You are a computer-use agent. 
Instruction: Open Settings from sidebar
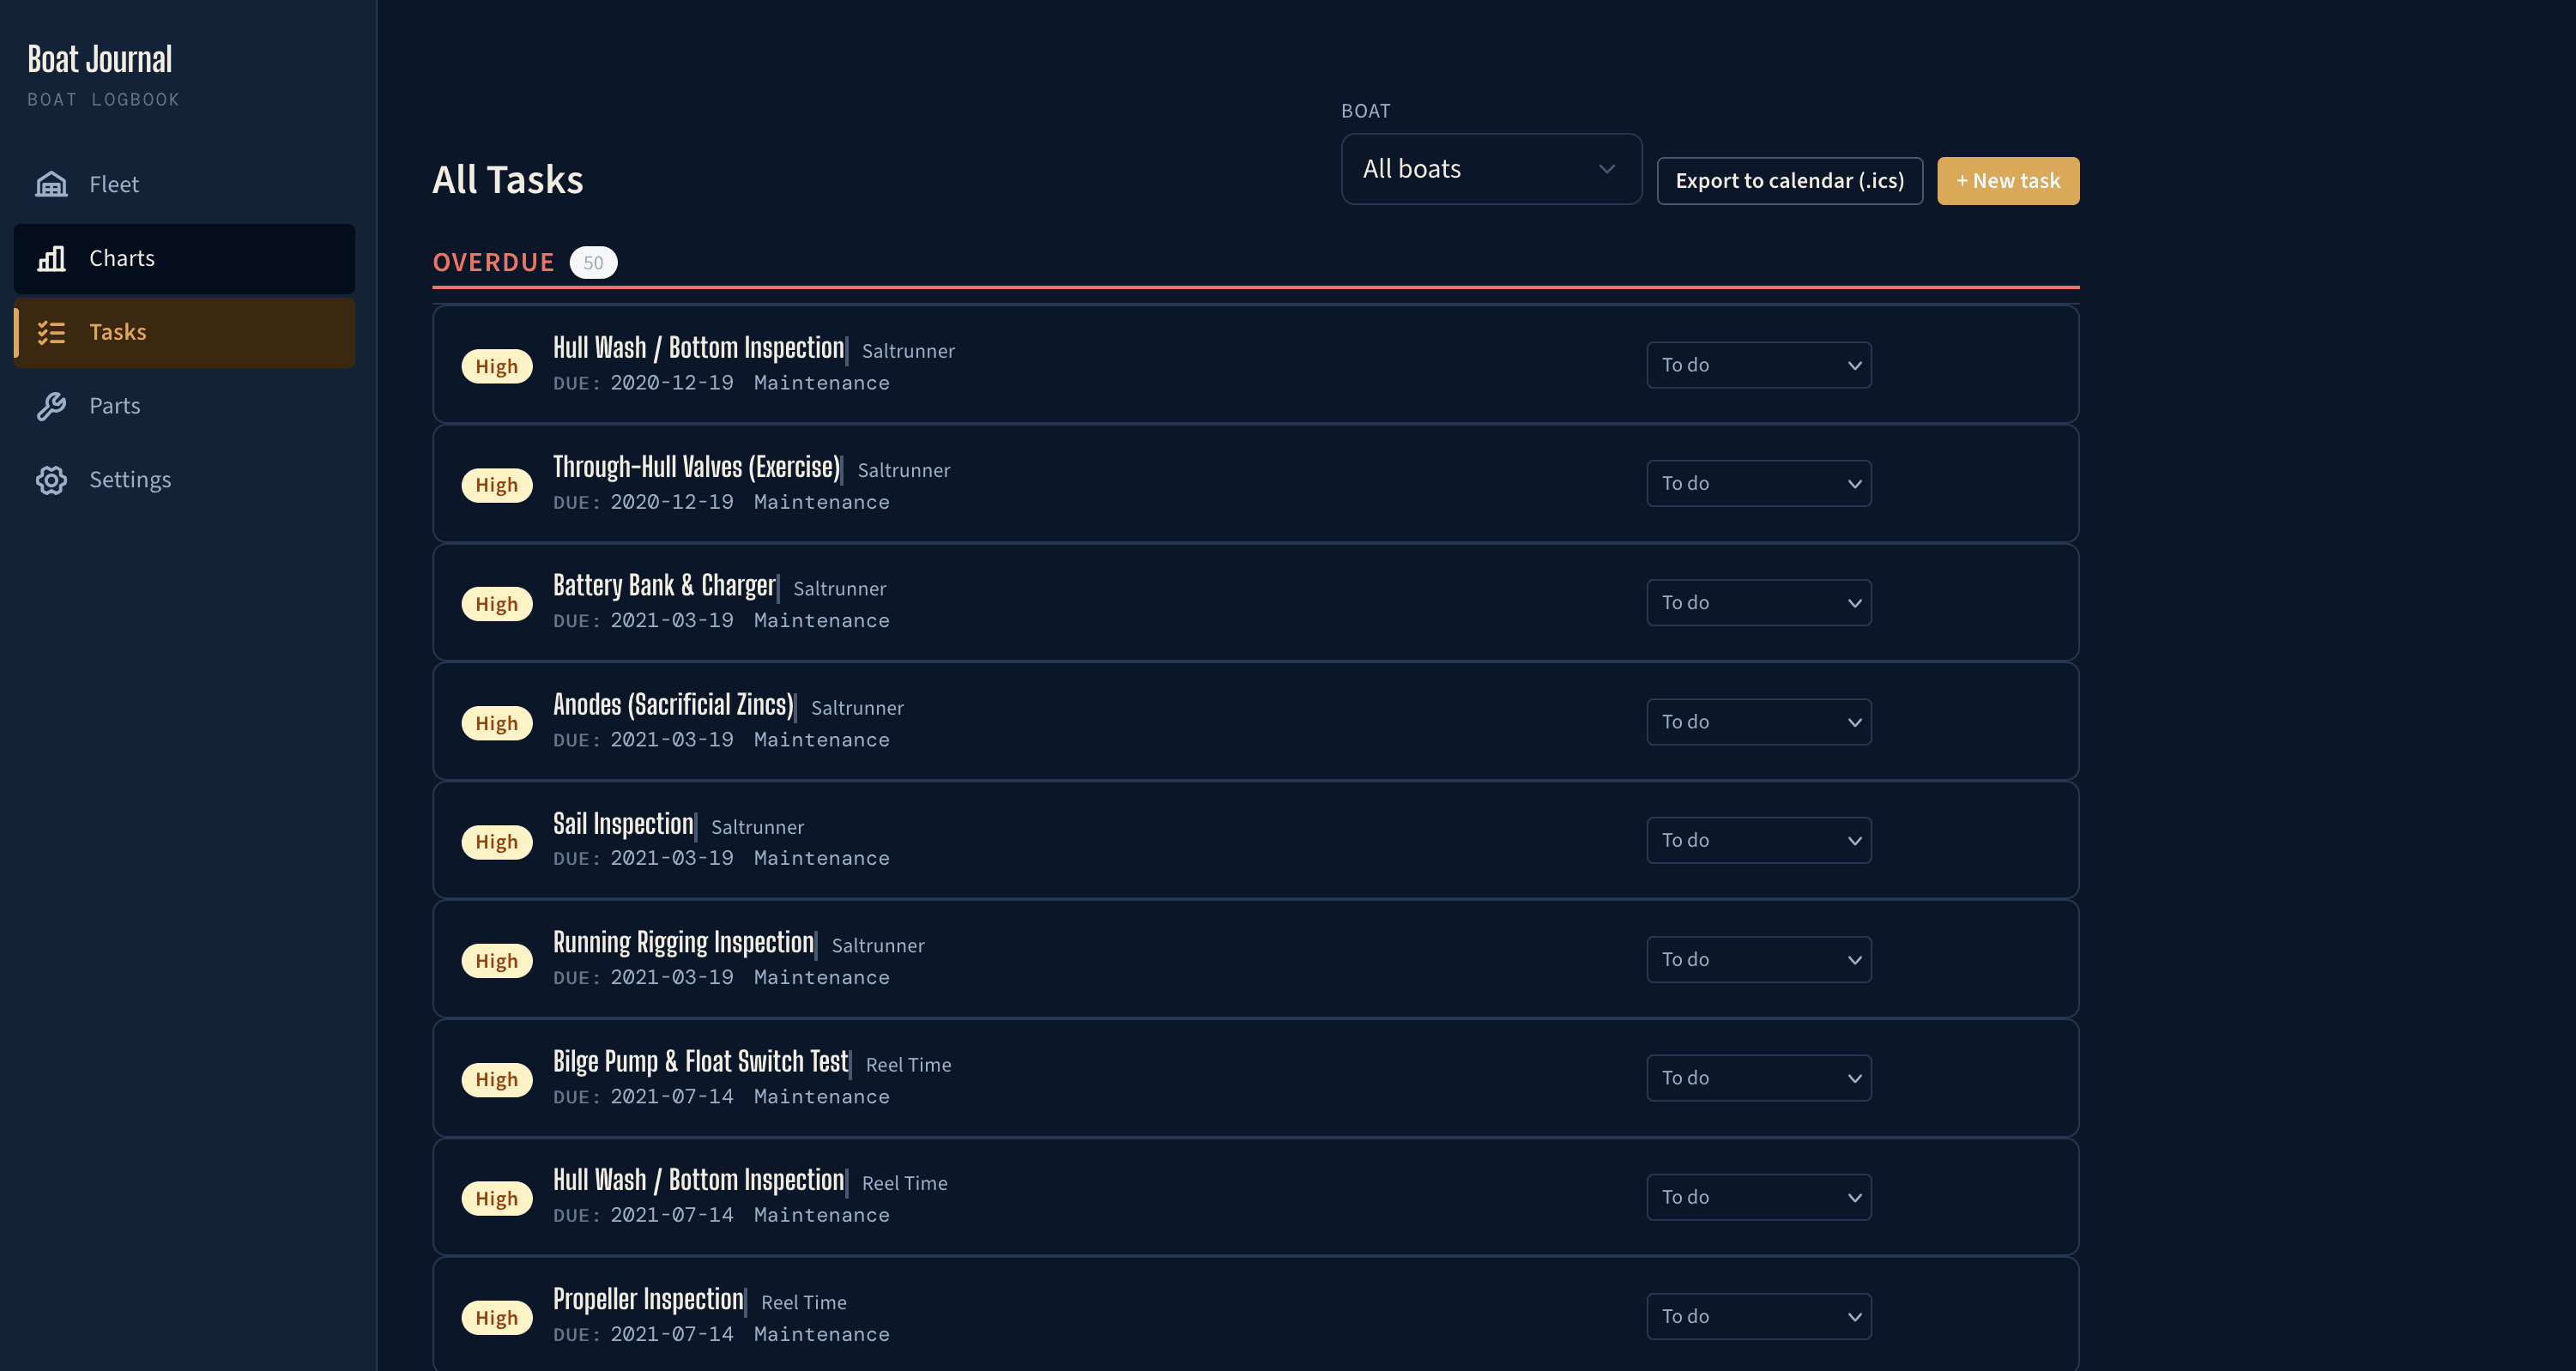click(x=184, y=480)
